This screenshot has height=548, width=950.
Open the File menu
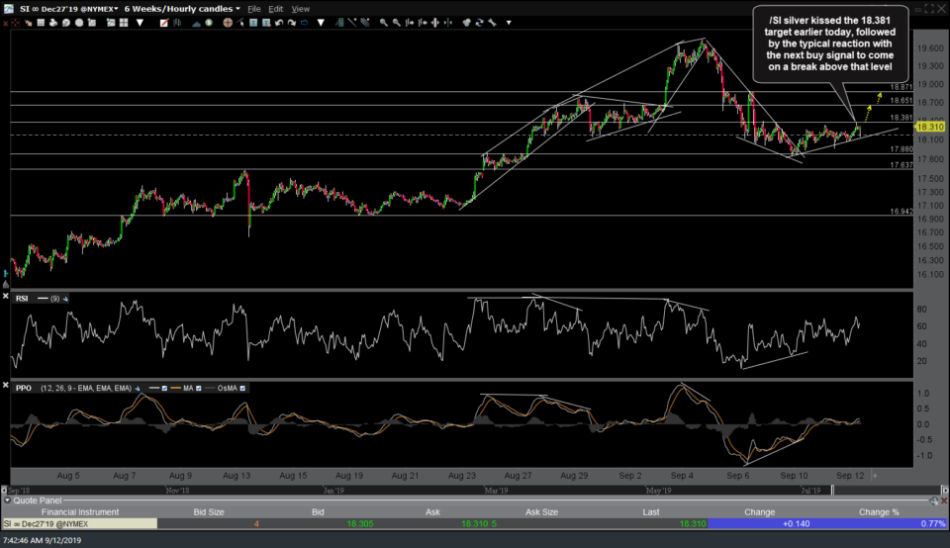tap(254, 9)
